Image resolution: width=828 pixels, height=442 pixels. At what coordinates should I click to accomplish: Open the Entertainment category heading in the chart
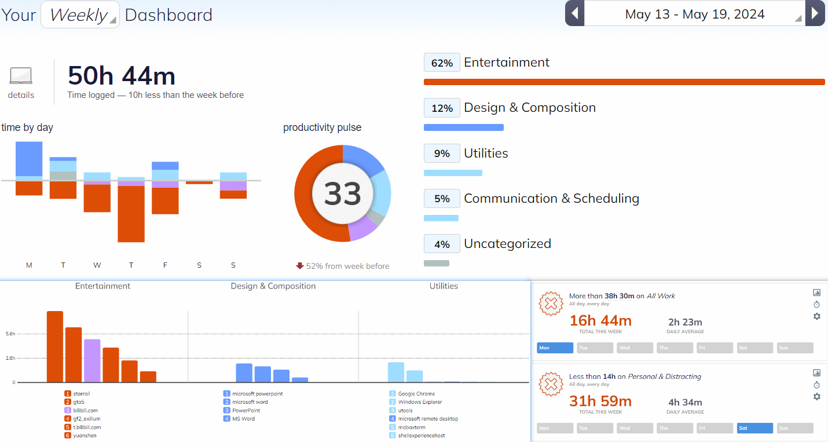(102, 286)
